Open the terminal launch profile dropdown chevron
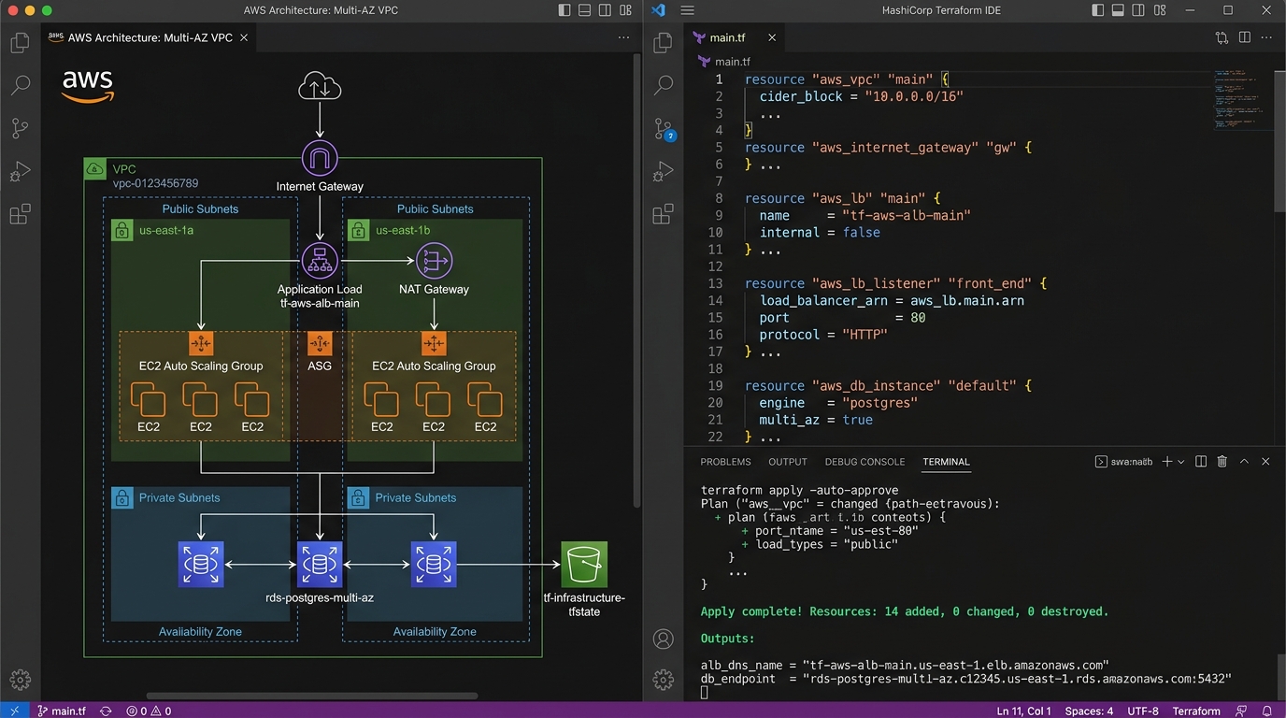The image size is (1286, 718). tap(1181, 462)
